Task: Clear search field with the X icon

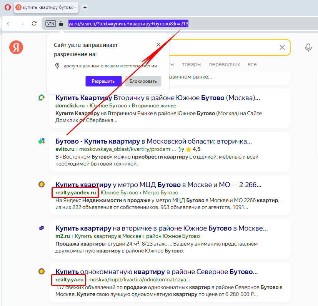Action: pyautogui.click(x=282, y=47)
